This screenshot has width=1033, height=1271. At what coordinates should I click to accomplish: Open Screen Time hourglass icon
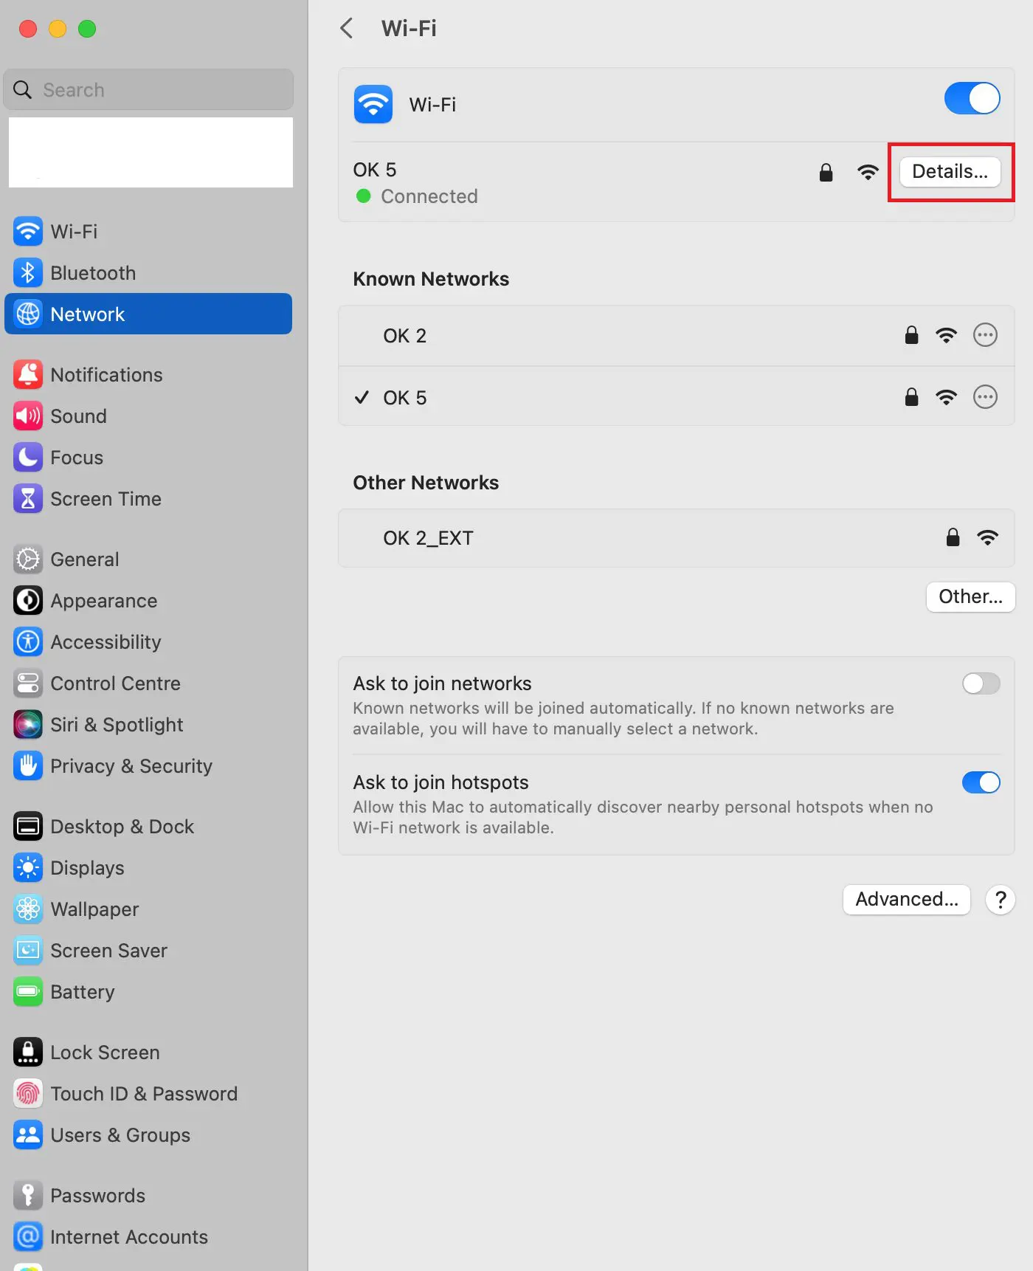(x=28, y=499)
